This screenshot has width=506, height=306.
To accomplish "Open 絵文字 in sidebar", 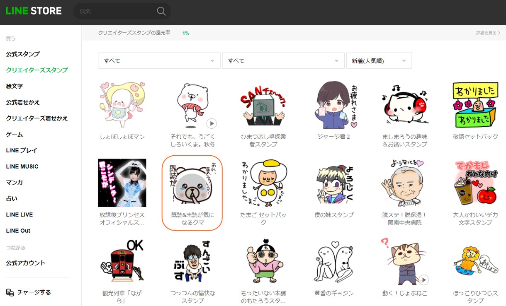I will point(15,86).
